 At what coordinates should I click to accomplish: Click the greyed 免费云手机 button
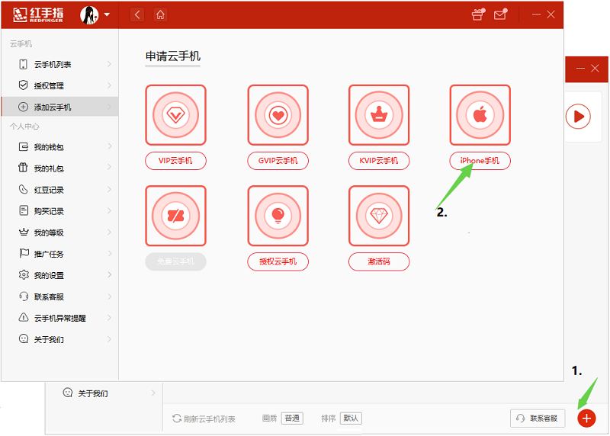click(175, 261)
